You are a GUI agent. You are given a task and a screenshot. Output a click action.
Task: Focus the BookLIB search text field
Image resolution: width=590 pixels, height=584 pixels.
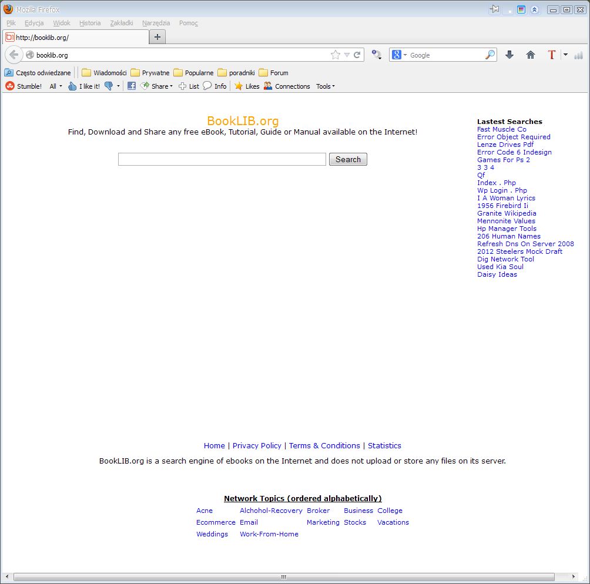click(x=222, y=159)
